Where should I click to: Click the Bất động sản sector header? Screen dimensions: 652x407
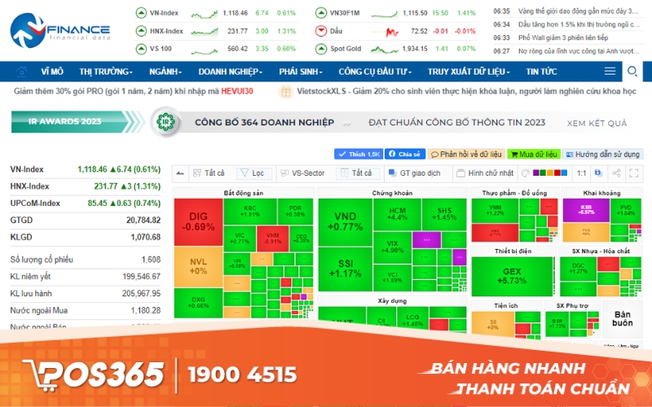coord(243,193)
